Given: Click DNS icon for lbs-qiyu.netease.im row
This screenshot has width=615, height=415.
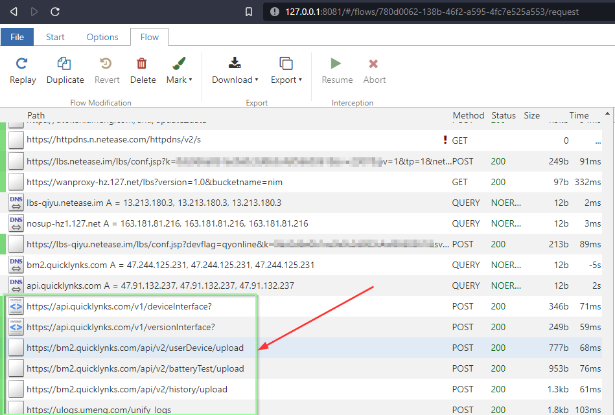Looking at the screenshot, I should pyautogui.click(x=16, y=203).
